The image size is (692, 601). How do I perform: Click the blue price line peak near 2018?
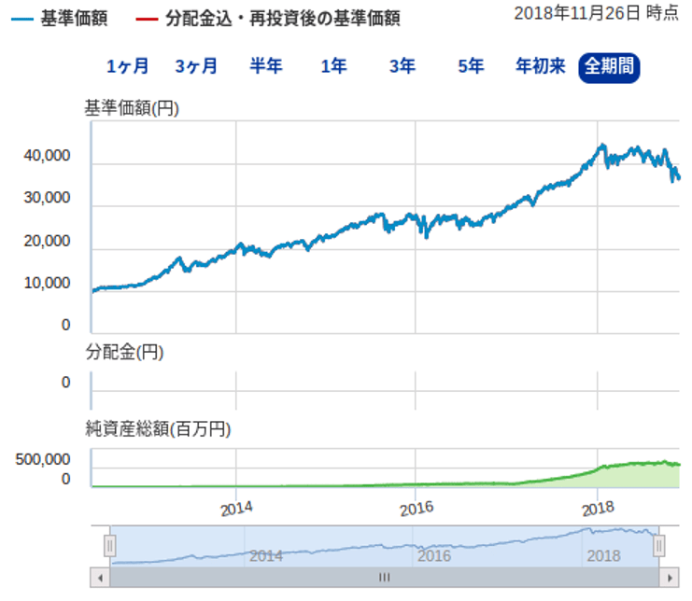click(602, 146)
